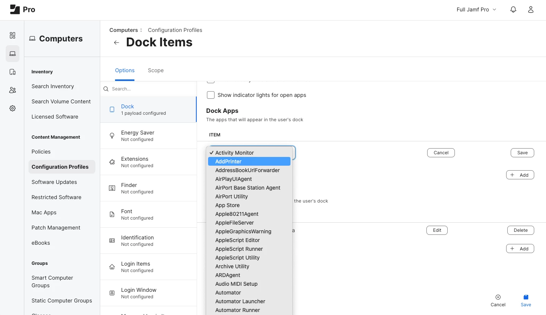Choose AirPort Utility from the list
The image size is (546, 315).
point(249,196)
